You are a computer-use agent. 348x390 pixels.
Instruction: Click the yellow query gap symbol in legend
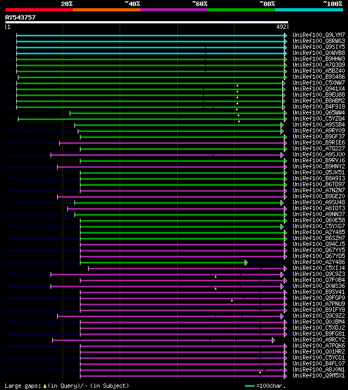[x=45, y=386]
